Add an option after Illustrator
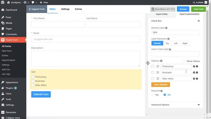Viewport: 211px width, 119px height. coord(194,72)
